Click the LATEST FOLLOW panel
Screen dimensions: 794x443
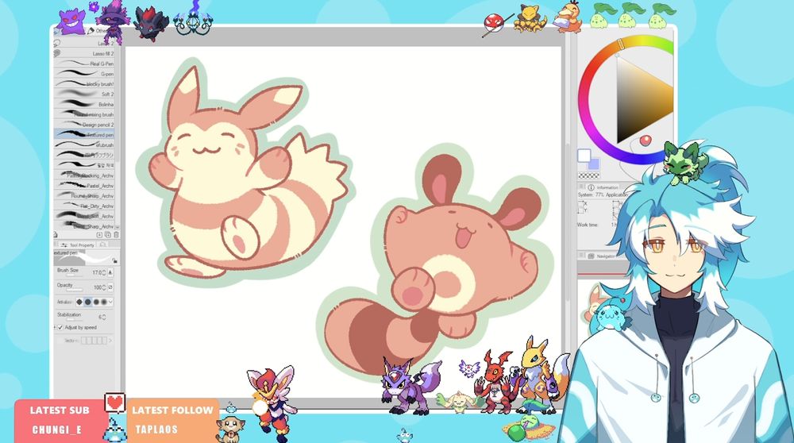[x=172, y=420]
